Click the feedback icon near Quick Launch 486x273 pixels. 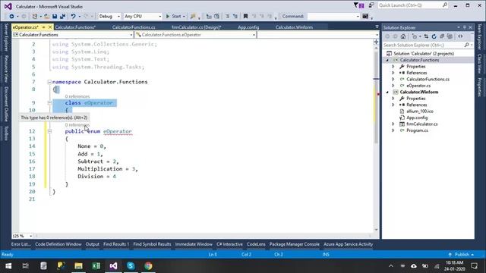pos(371,5)
